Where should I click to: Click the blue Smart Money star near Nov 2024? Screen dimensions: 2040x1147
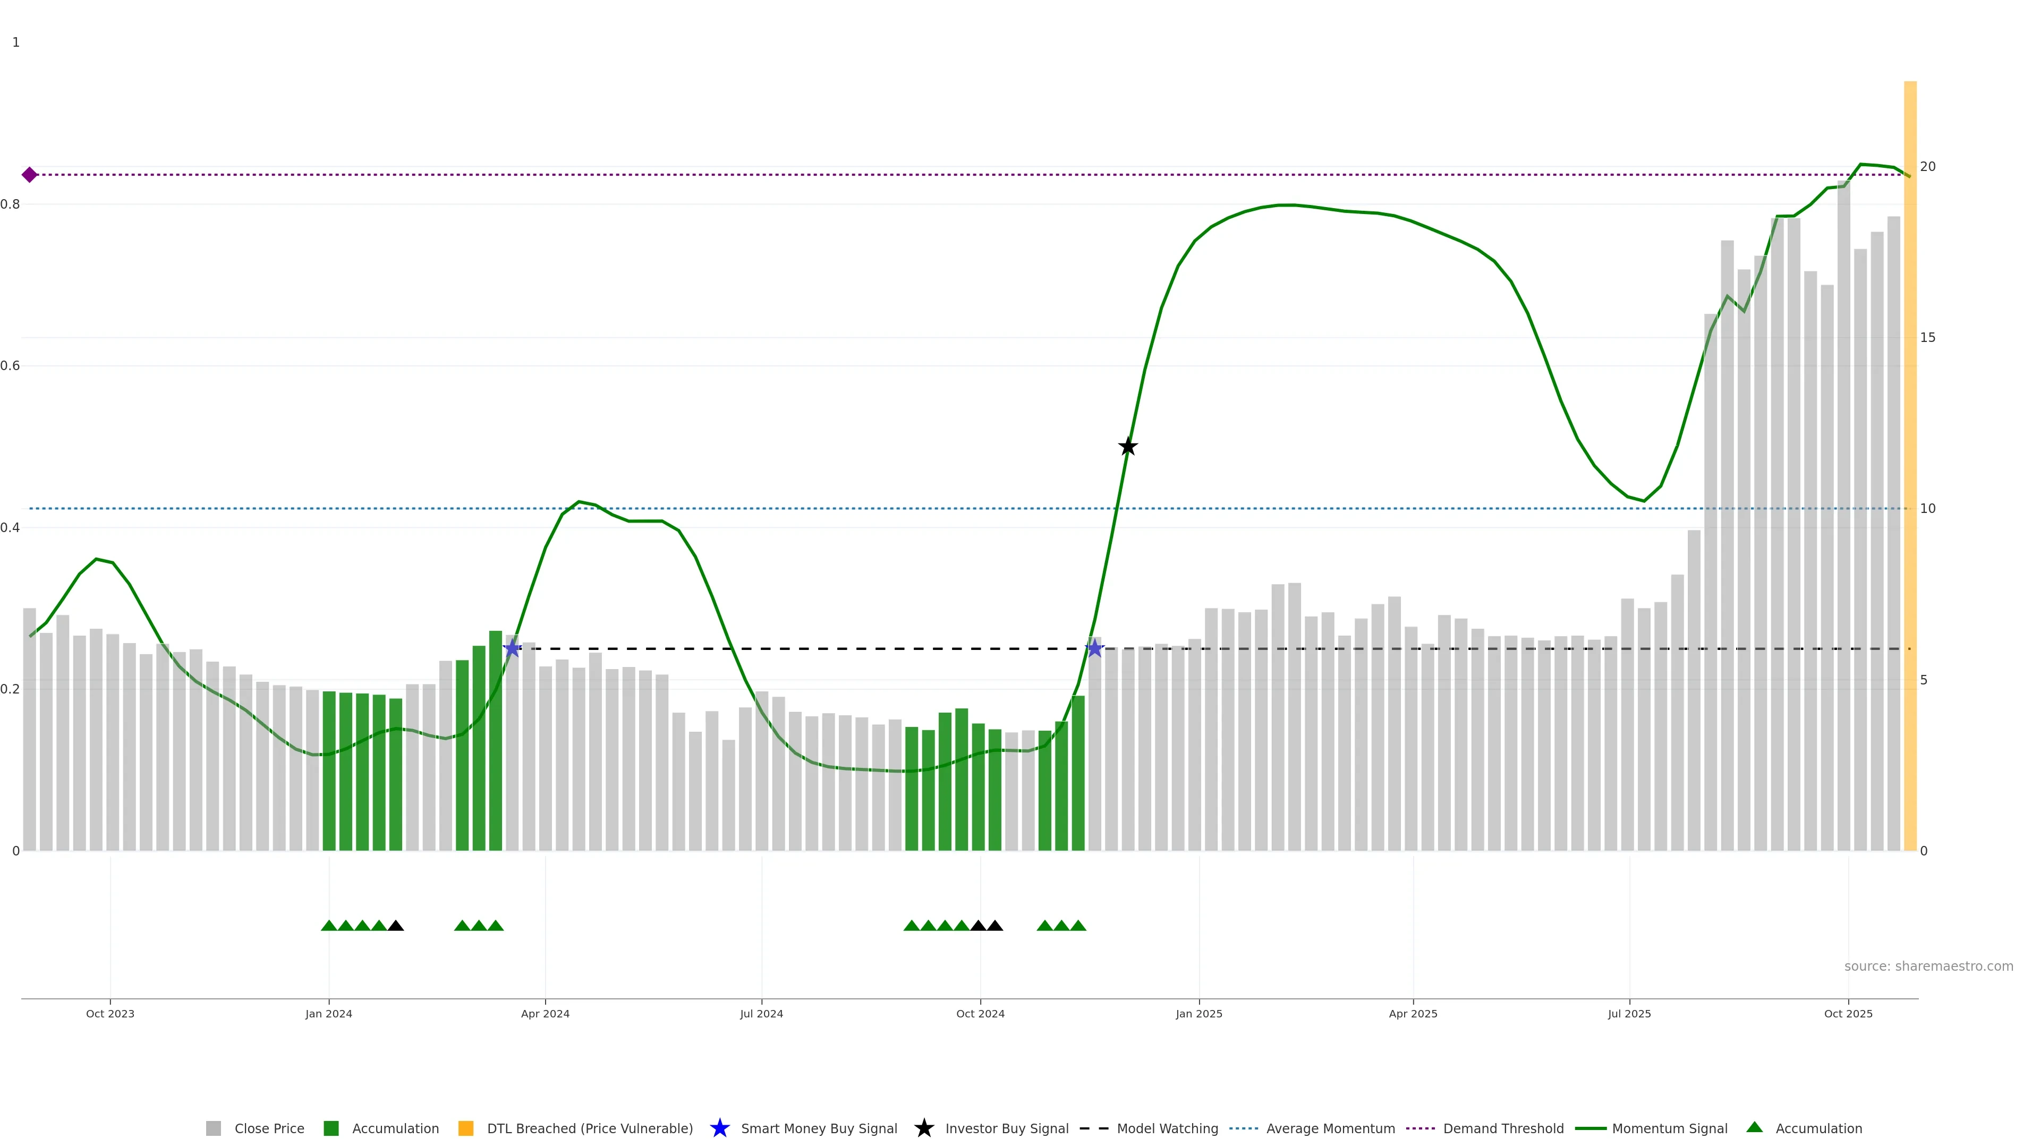coord(1094,649)
